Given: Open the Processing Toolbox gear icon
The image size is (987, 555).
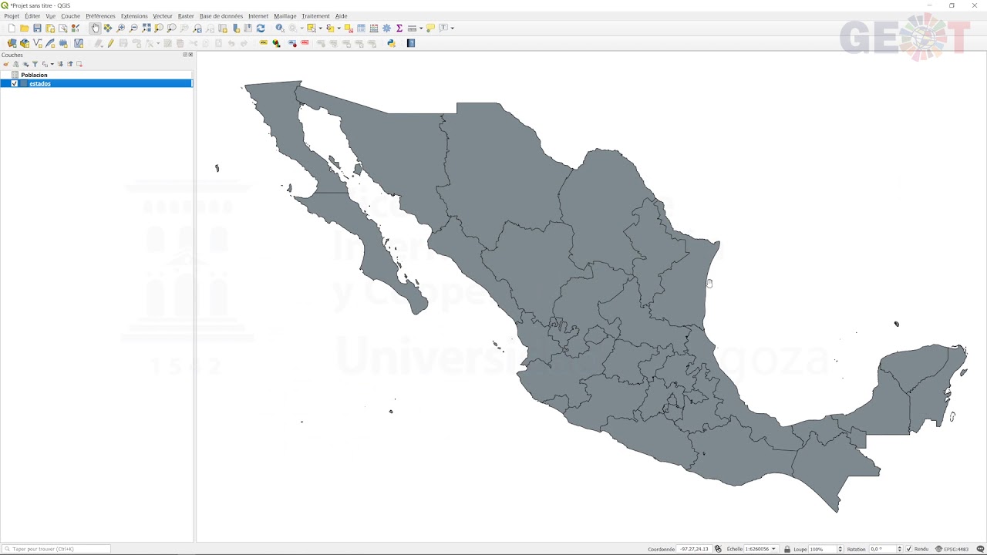Looking at the screenshot, I should [x=387, y=29].
